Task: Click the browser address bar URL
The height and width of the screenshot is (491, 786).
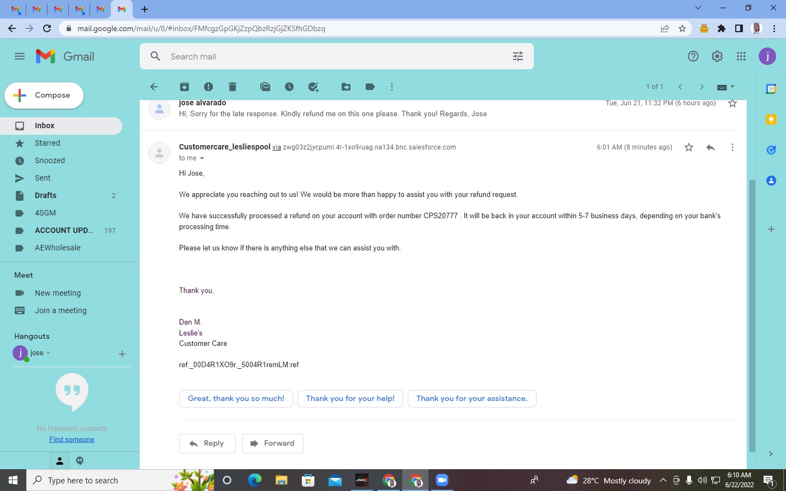Action: [x=201, y=28]
